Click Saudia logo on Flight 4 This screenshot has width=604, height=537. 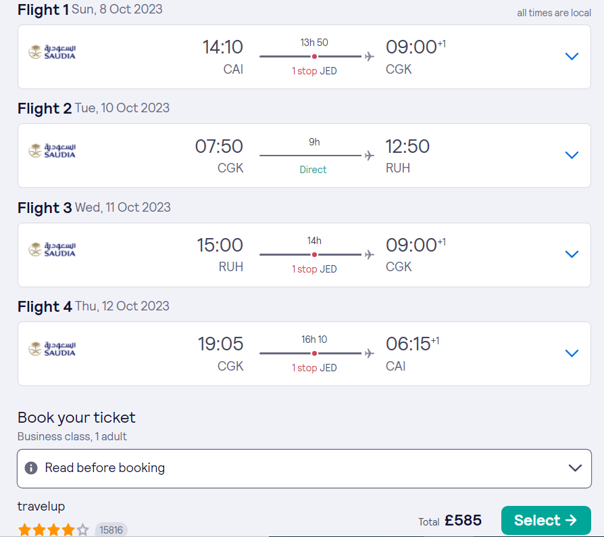(x=52, y=349)
